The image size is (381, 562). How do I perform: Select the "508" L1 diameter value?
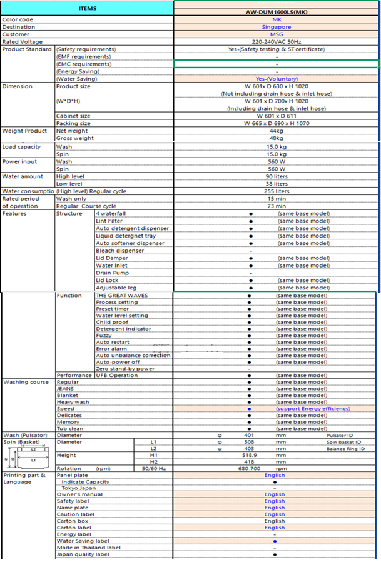(249, 443)
